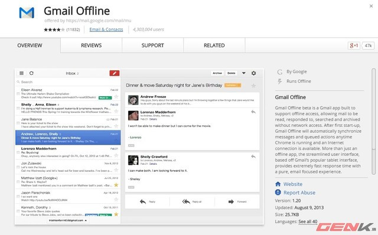378x235 pixels.
Task: Click the Inbox title in preview header
Action: [71, 73]
